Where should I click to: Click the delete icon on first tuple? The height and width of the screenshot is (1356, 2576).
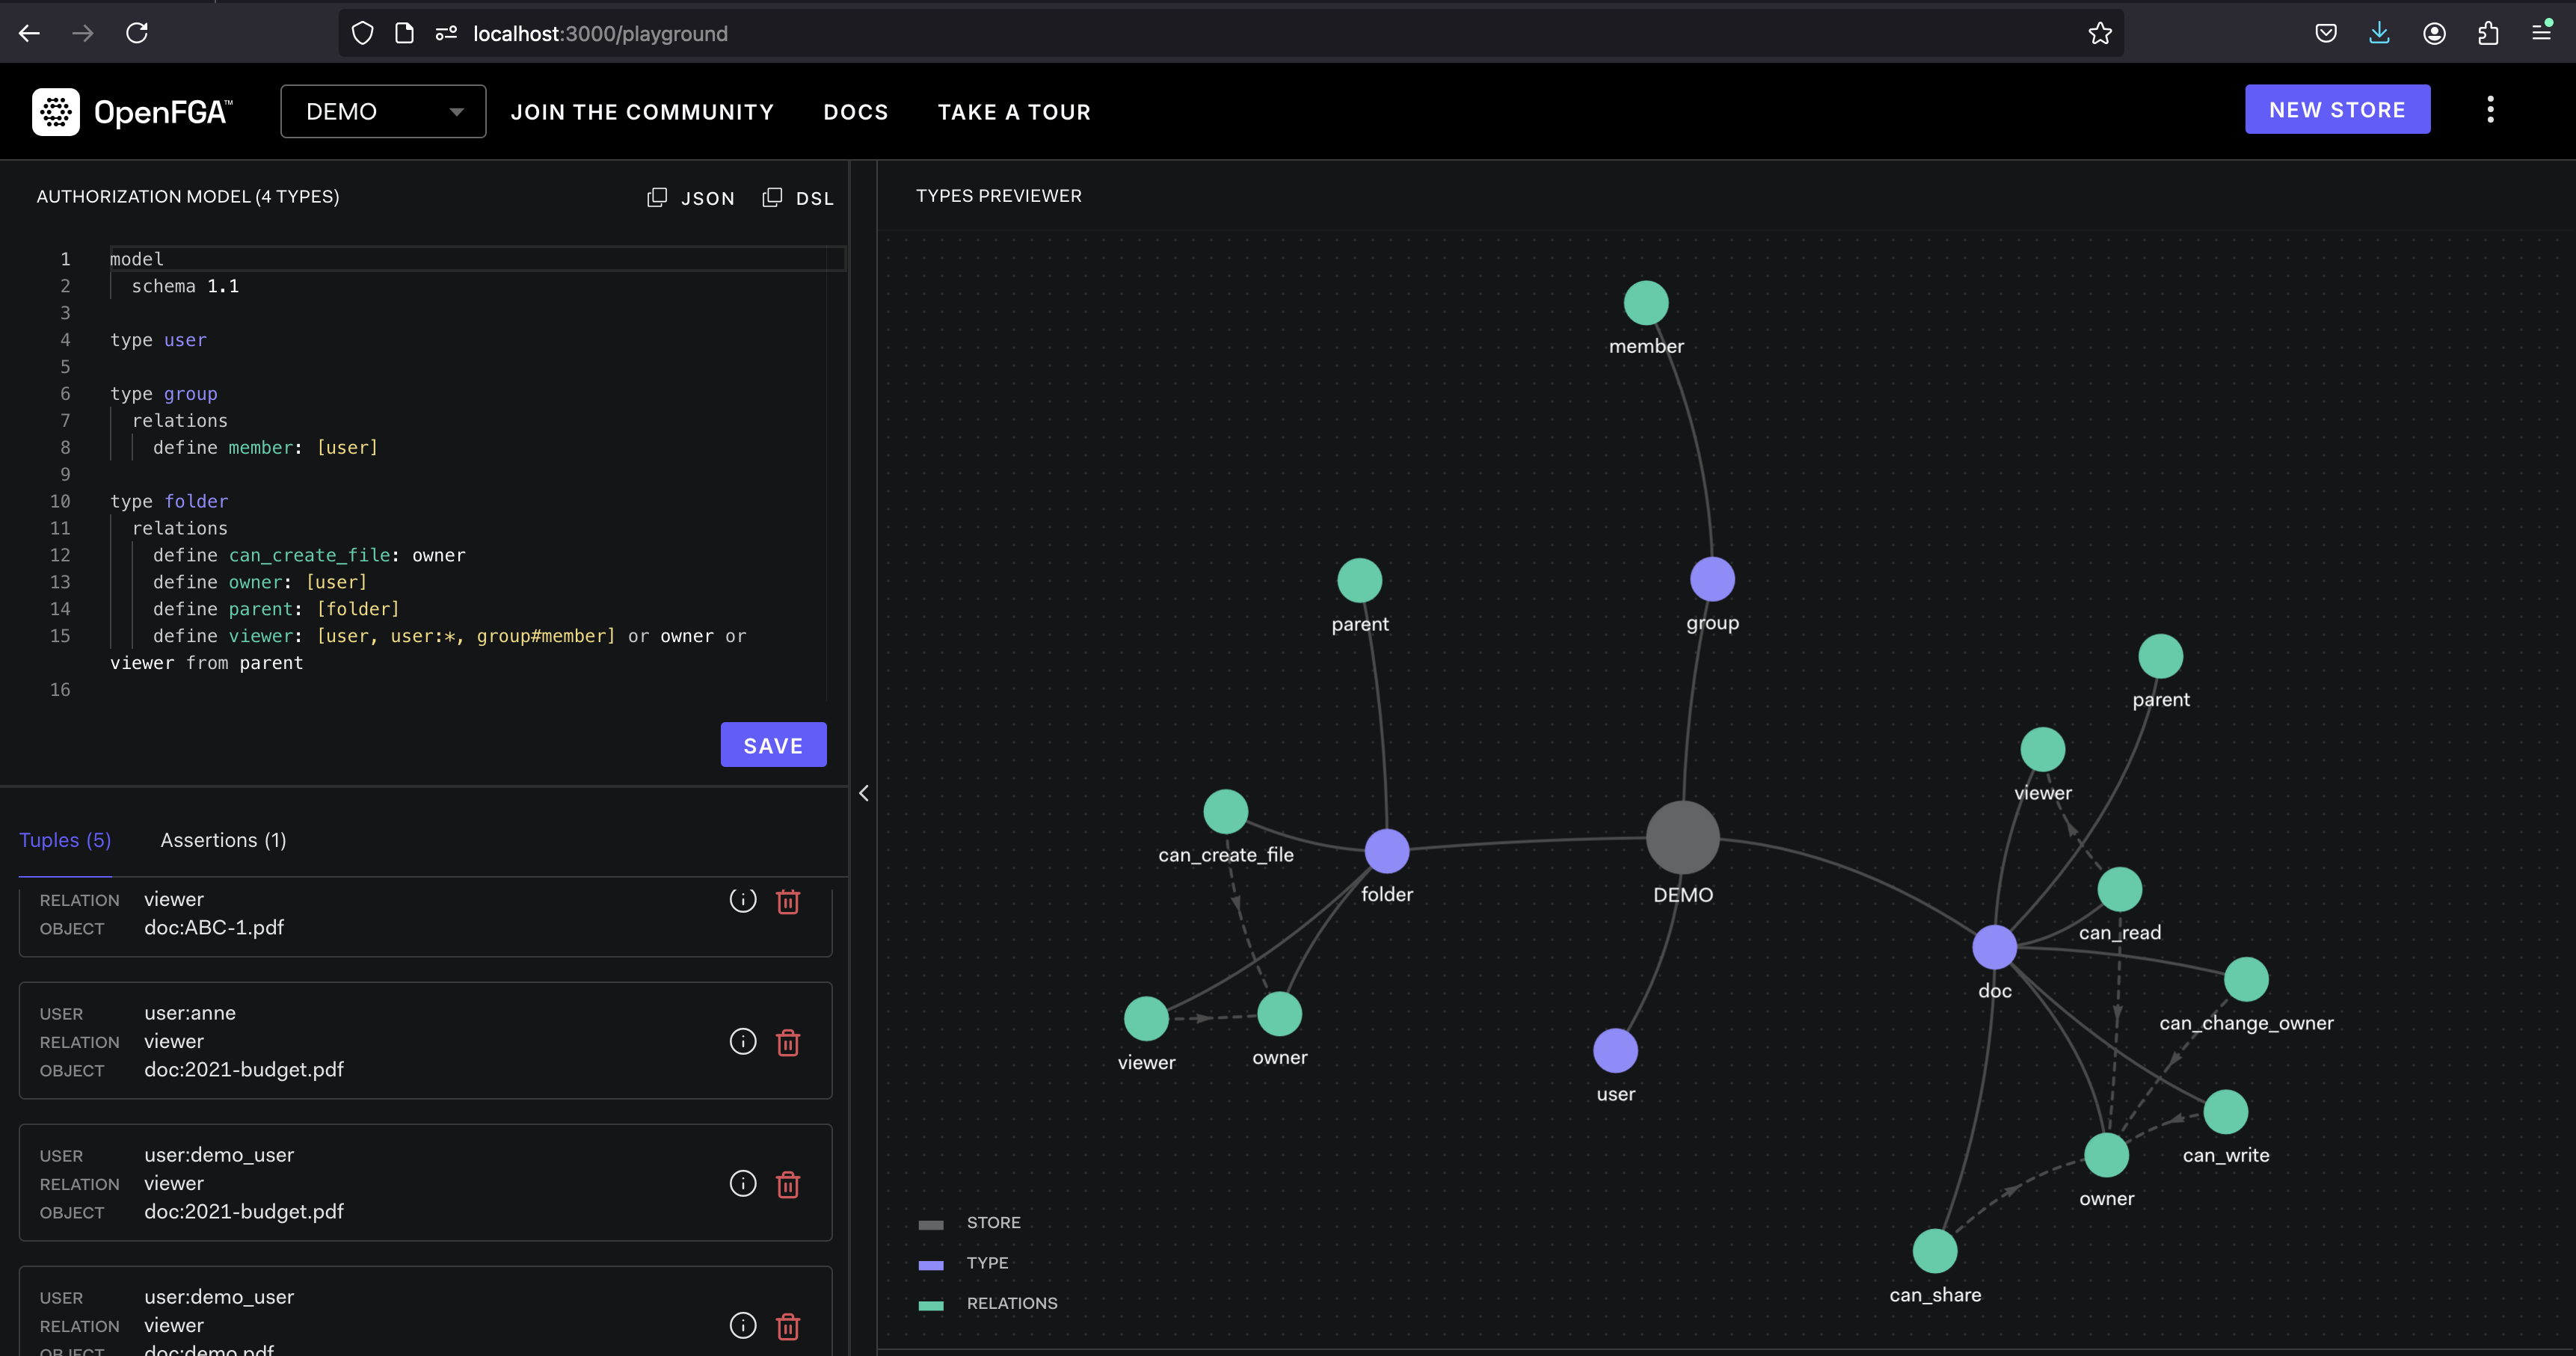click(x=787, y=902)
